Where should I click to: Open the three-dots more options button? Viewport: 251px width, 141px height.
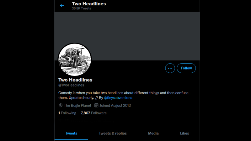pos(170,68)
